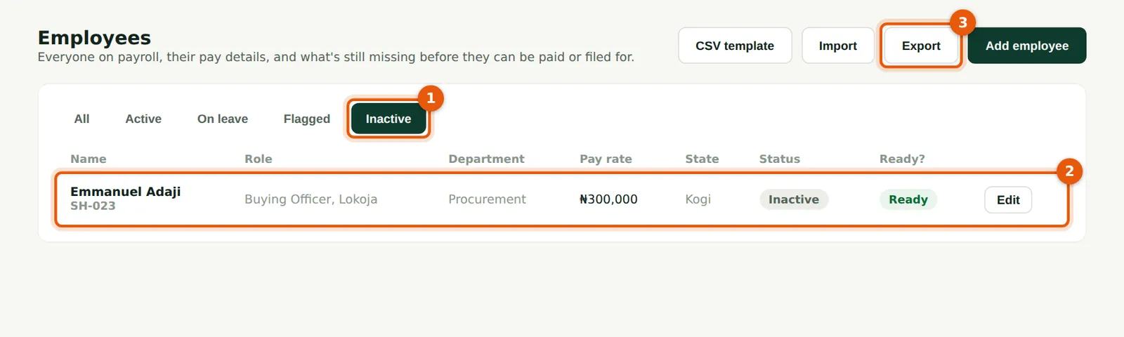Click the green Ready badge
The height and width of the screenshot is (337, 1124).
[x=908, y=199]
